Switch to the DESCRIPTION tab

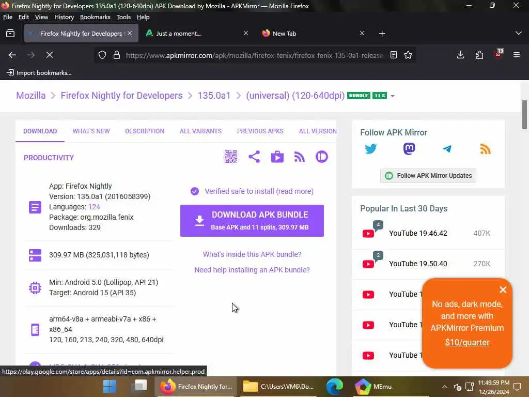click(145, 131)
